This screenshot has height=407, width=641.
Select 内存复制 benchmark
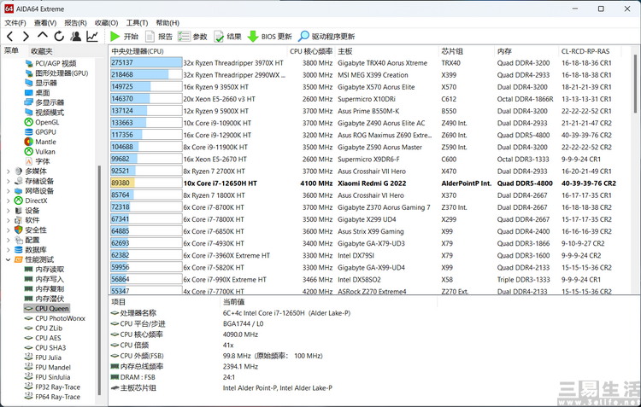44,289
